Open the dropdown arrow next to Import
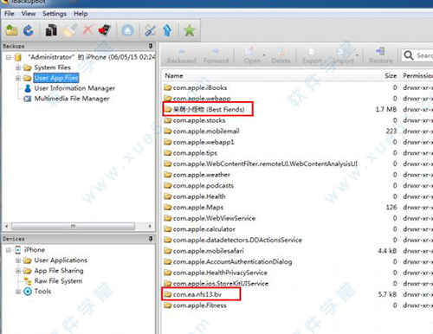 (x=358, y=55)
